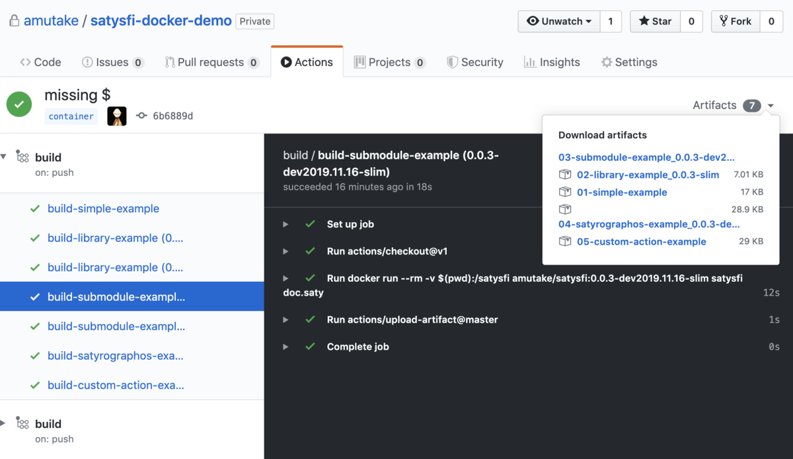Select the build-custom-action-example job
Image resolution: width=793 pixels, height=459 pixels.
[116, 385]
